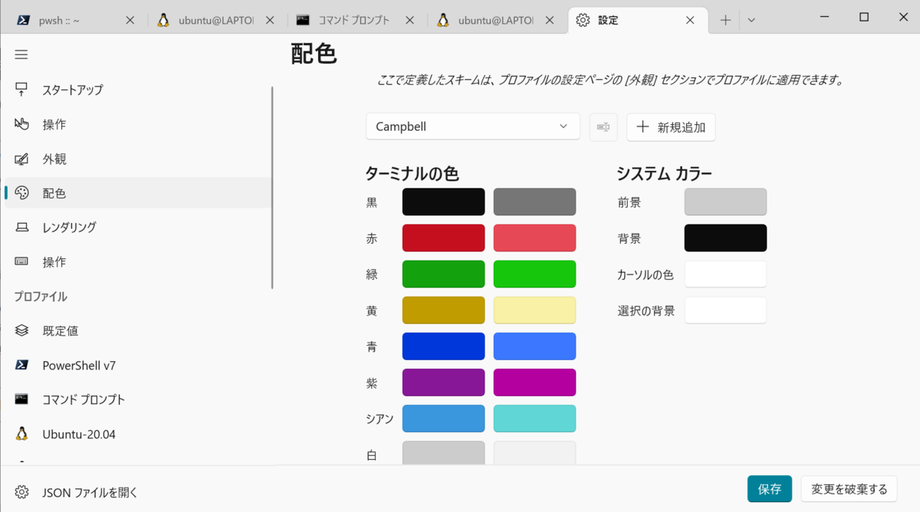
Task: Pick the 前景 foreground color swatch
Action: click(725, 202)
